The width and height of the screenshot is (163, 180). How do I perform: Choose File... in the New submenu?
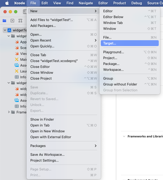pyautogui.click(x=130, y=38)
